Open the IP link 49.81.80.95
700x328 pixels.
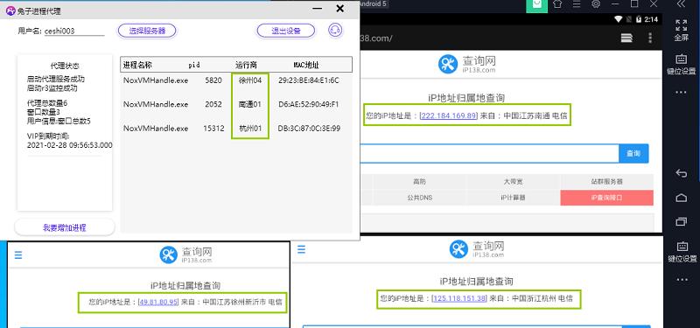158,302
